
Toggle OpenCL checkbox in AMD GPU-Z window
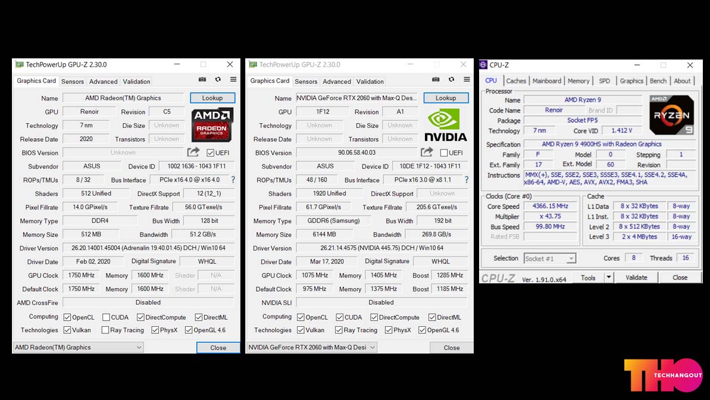point(67,317)
